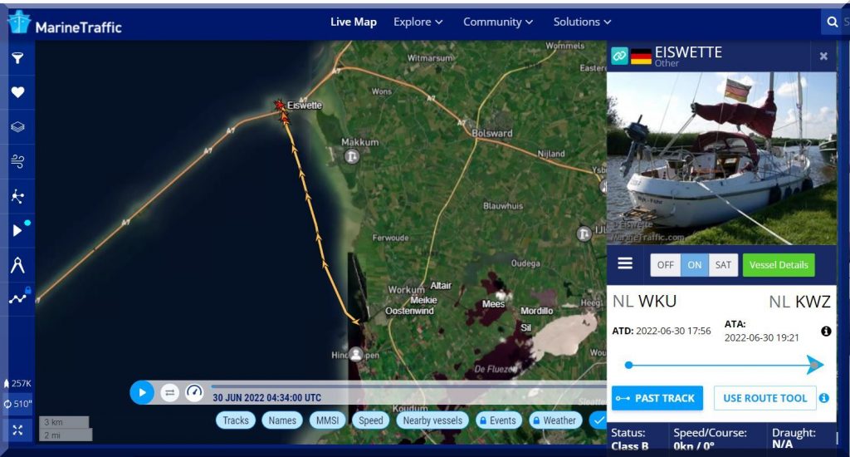
Task: Go to the Live Map tab
Action: (354, 22)
